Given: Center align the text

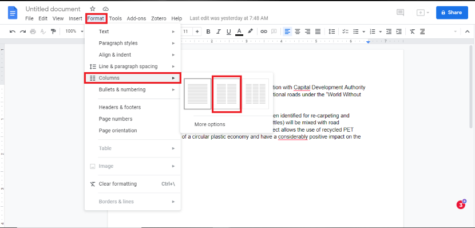Looking at the screenshot, I should (298, 32).
